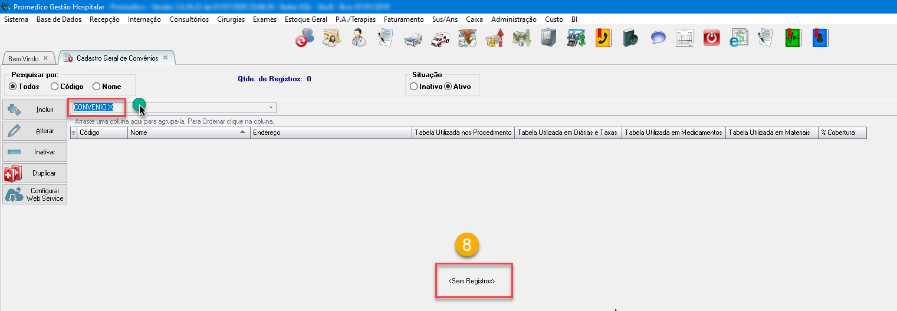Click the phone book toolbar icon
Screen dimensions: 897x311
(x=603, y=38)
